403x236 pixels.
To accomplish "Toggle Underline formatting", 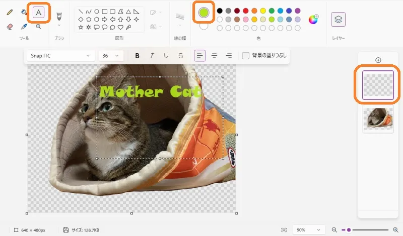I will click(x=166, y=56).
